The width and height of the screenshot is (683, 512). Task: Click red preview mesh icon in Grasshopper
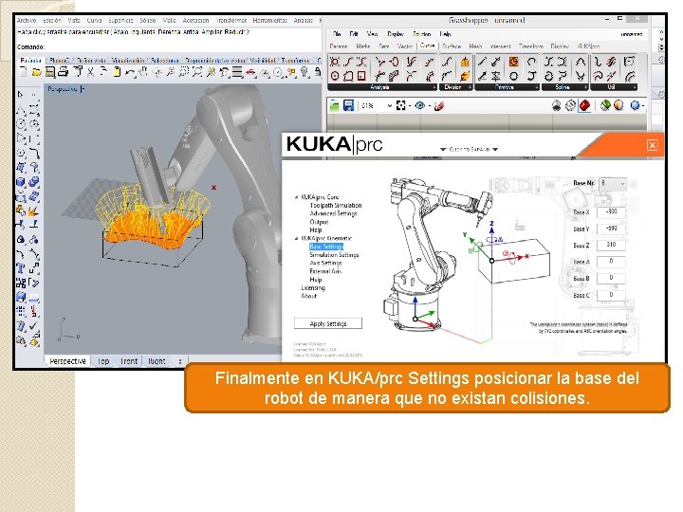584,105
